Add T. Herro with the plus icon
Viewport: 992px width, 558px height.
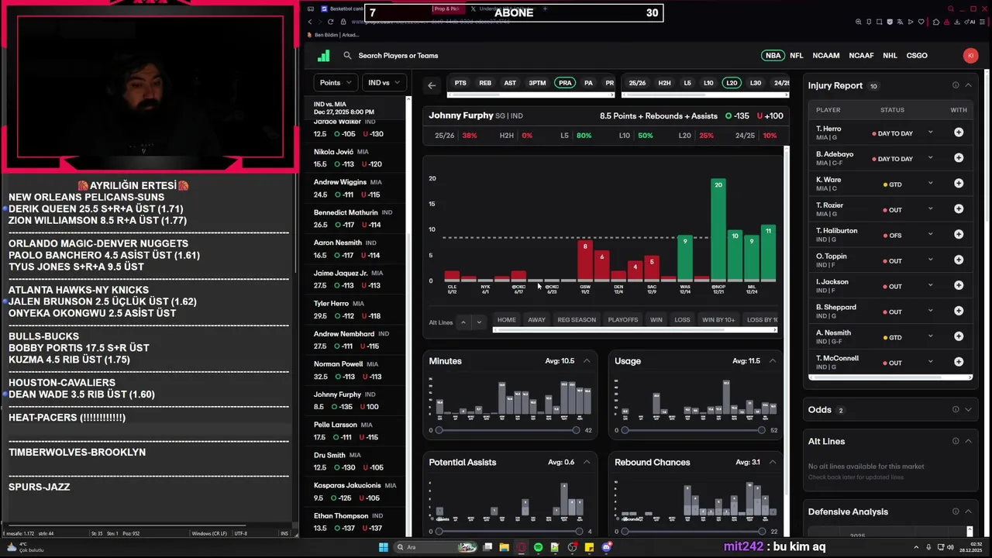pyautogui.click(x=959, y=133)
